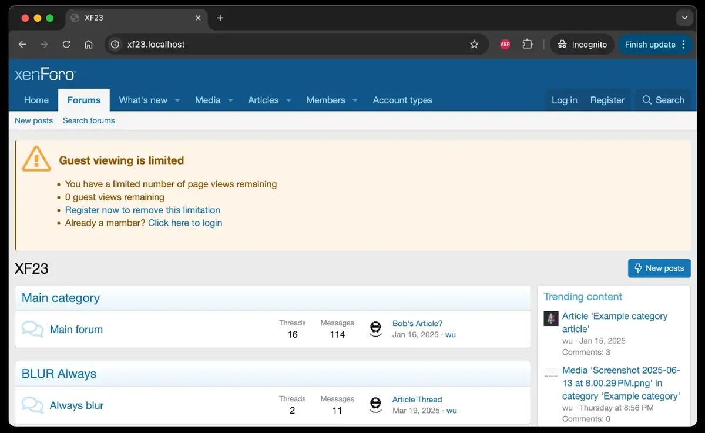The image size is (705, 433).
Task: Switch to the Home navigation tab
Action: tap(36, 100)
